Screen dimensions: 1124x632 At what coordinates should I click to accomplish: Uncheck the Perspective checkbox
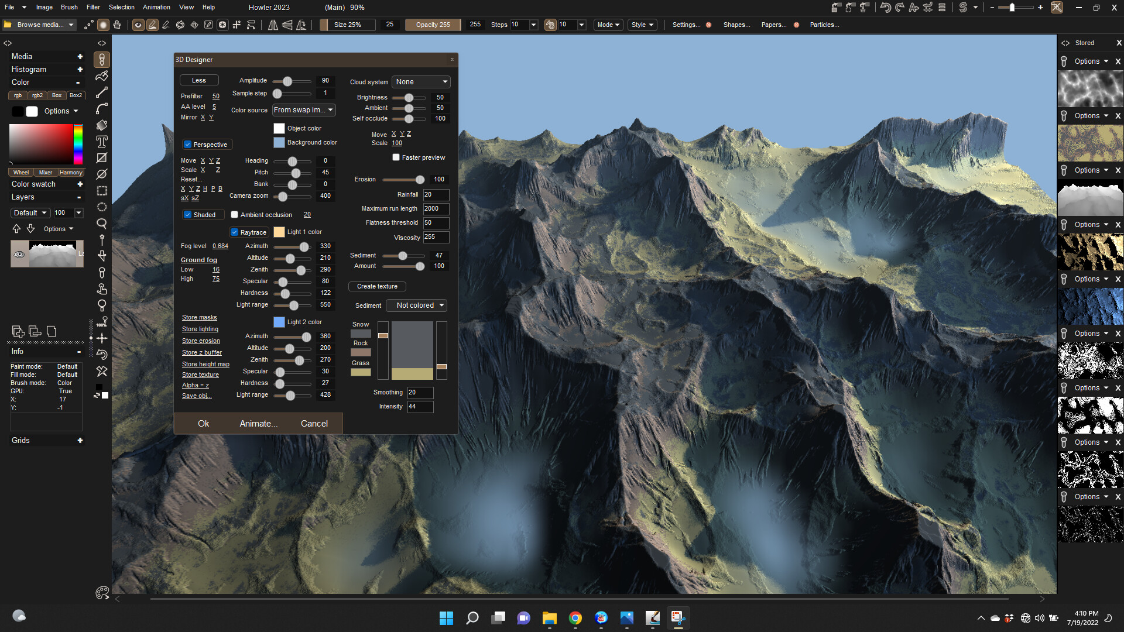(x=188, y=145)
